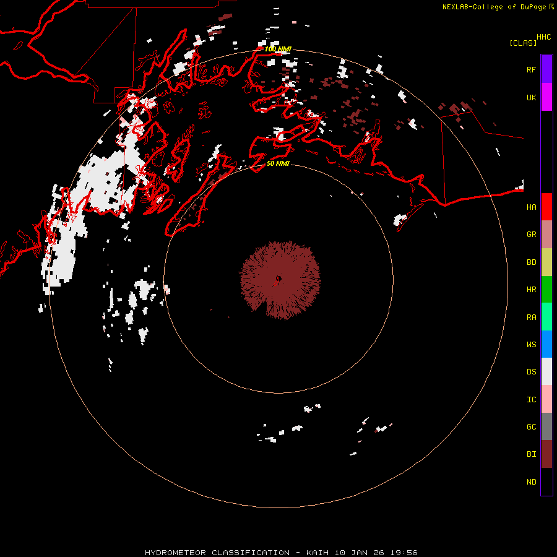Click the HR legend label
This screenshot has height=557, width=557.
532,290
